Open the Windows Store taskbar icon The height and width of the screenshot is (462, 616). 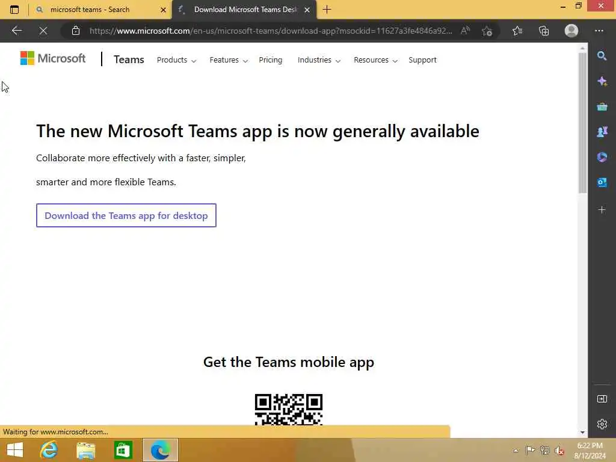click(123, 450)
